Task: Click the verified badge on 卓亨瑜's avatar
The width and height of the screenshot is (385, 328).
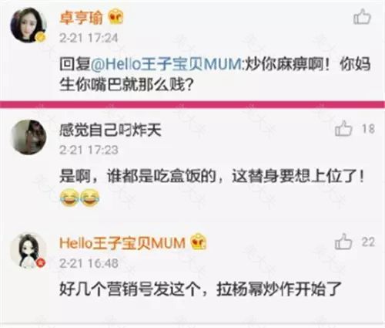Action: [x=41, y=38]
